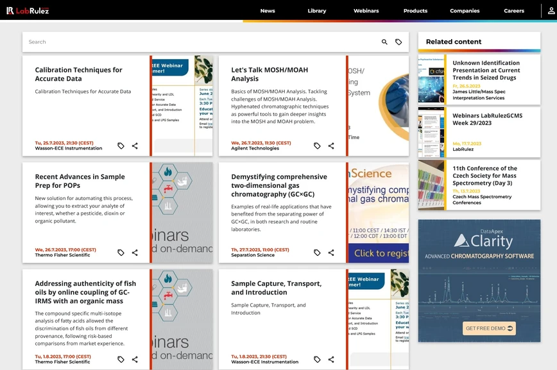This screenshot has height=370, width=557.
Task: Click Thermo Fisher Scientific under fish oils
Action: [62, 362]
